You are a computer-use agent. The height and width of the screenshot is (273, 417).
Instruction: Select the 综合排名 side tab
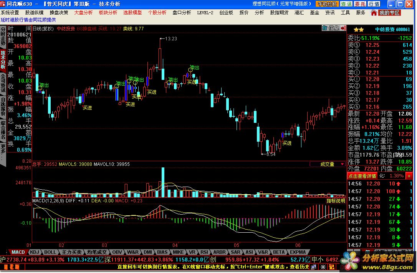click(x=3, y=130)
